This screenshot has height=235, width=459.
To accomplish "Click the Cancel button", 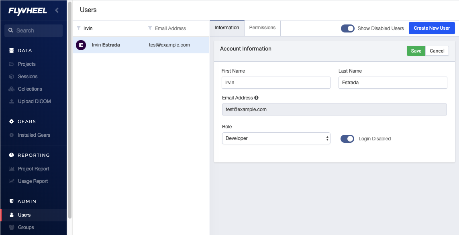I will pos(437,51).
